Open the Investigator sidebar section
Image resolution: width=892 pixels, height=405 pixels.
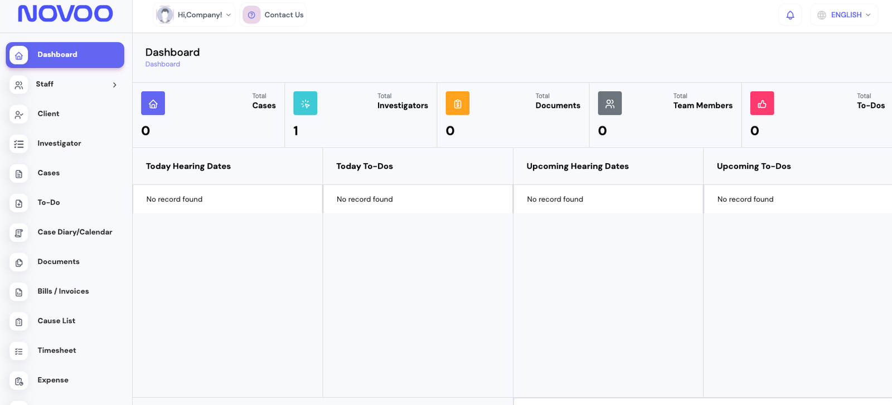(59, 143)
